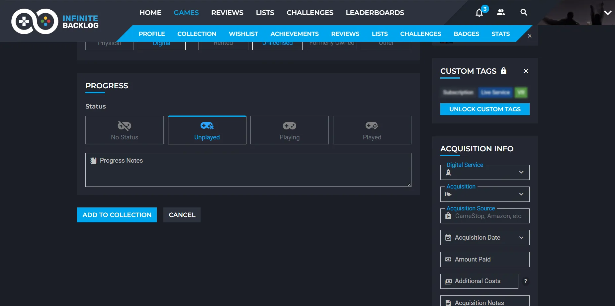Close the Custom Tags panel
Viewport: 615px width, 306px height.
point(526,71)
